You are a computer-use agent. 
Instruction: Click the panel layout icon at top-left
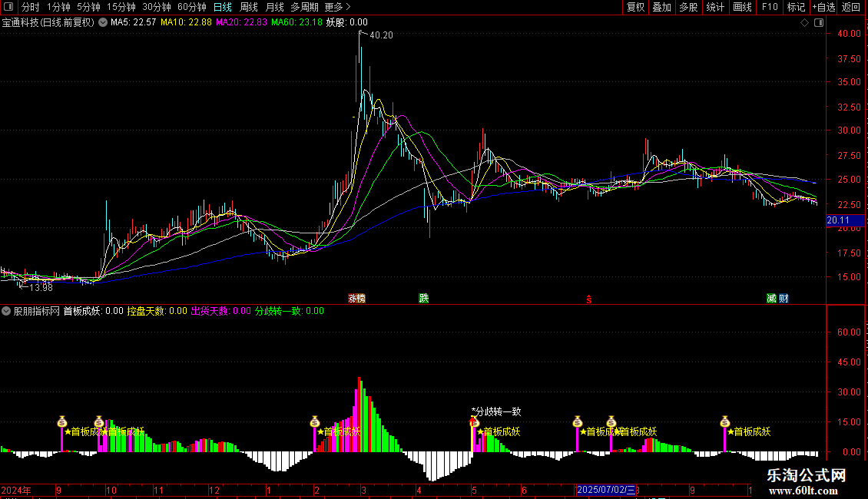tap(8, 7)
